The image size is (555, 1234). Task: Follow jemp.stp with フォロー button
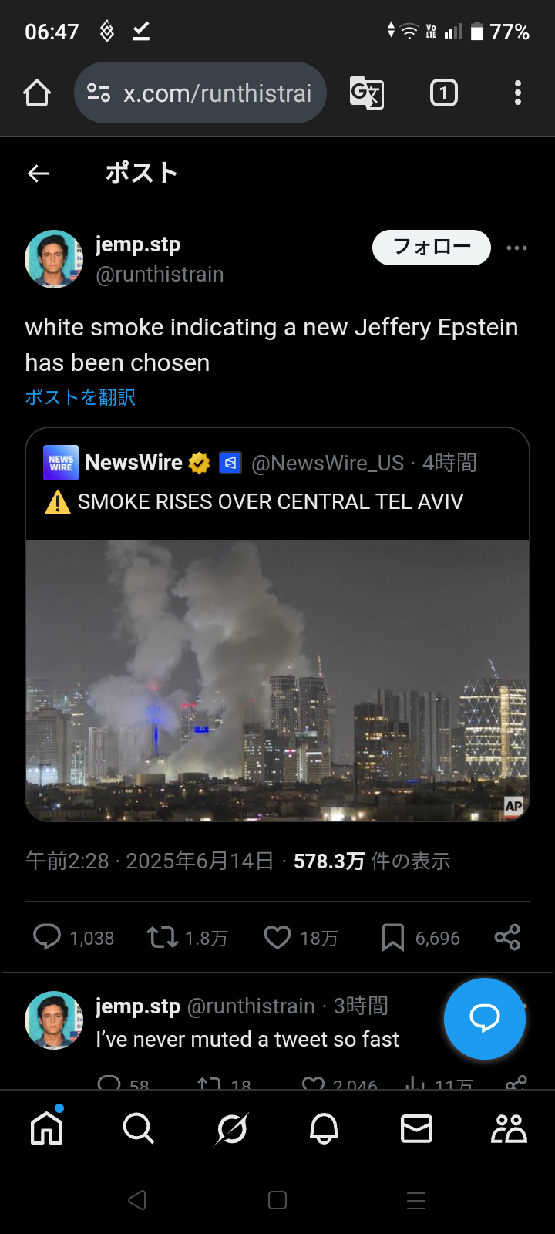click(x=432, y=248)
